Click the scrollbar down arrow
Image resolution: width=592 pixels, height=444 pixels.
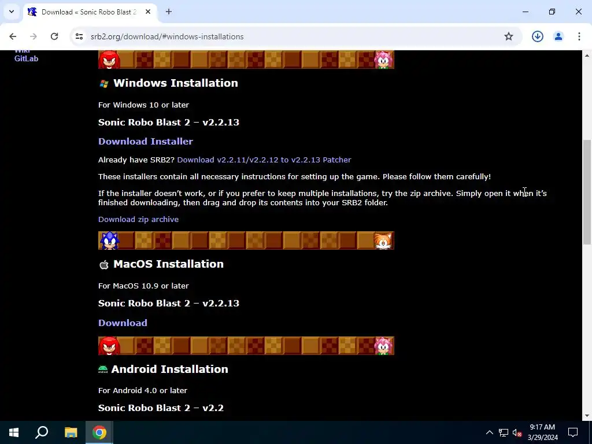pyautogui.click(x=587, y=416)
